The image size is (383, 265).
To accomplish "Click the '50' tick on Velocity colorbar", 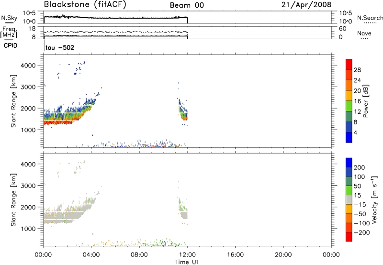I will tap(358, 186).
